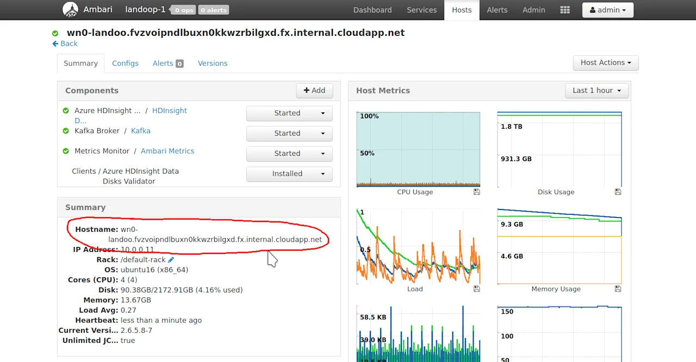Click host health icon beside hostname title
The width and height of the screenshot is (696, 362).
55,33
